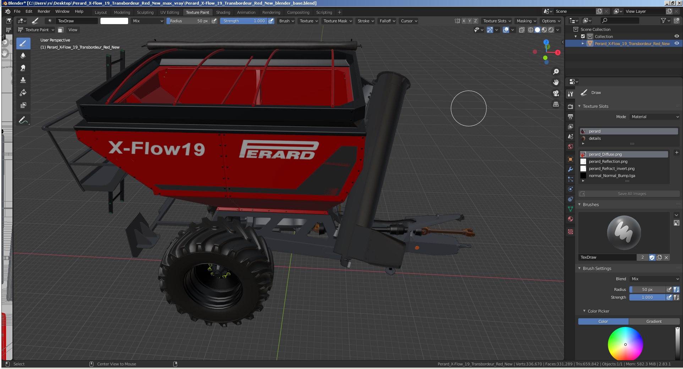Viewport: 683px width, 369px height.
Task: Open the Render menu
Action: pyautogui.click(x=44, y=11)
